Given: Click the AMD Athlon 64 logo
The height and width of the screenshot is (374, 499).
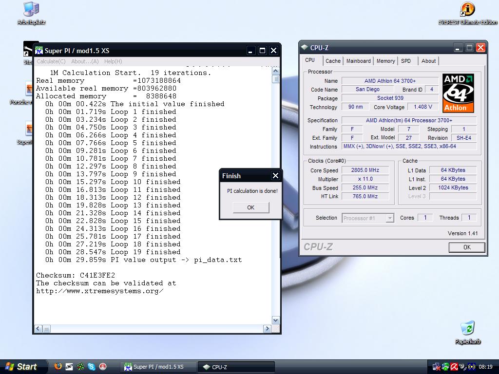Looking at the screenshot, I should 458,93.
